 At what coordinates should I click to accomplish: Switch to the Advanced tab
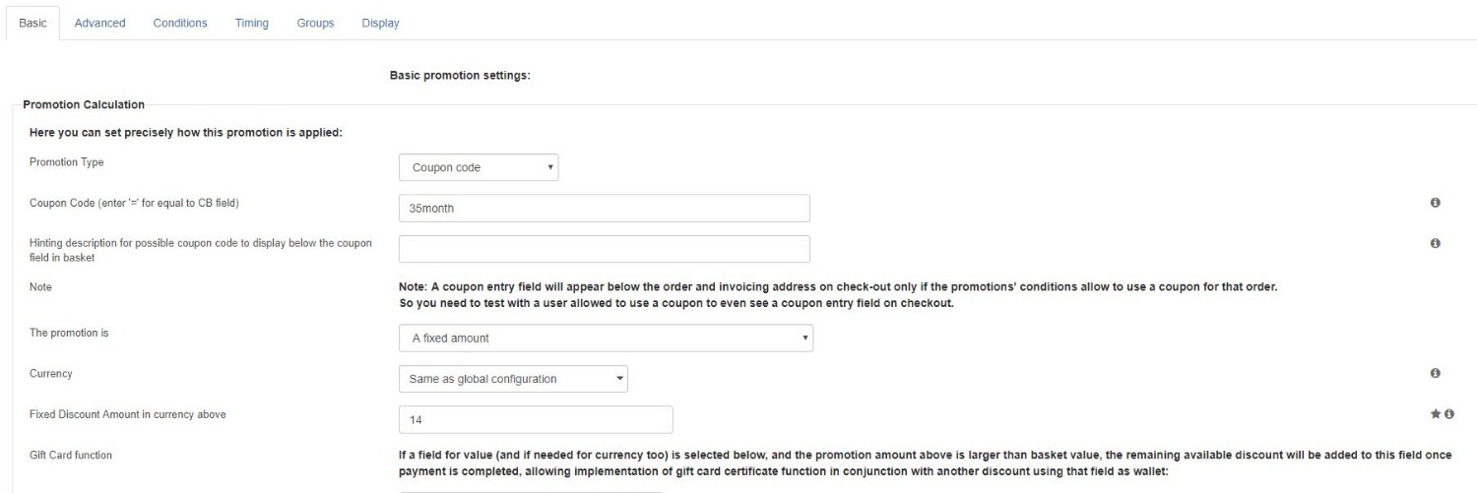pos(99,24)
